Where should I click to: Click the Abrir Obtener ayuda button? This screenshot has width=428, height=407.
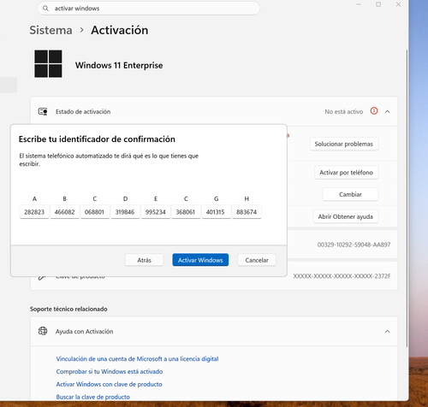(346, 216)
